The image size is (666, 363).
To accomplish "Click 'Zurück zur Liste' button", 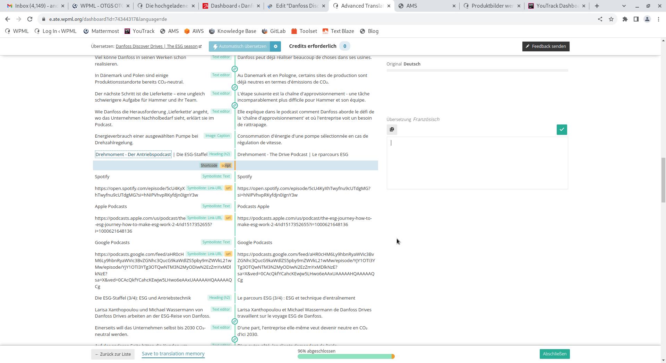I will [113, 354].
